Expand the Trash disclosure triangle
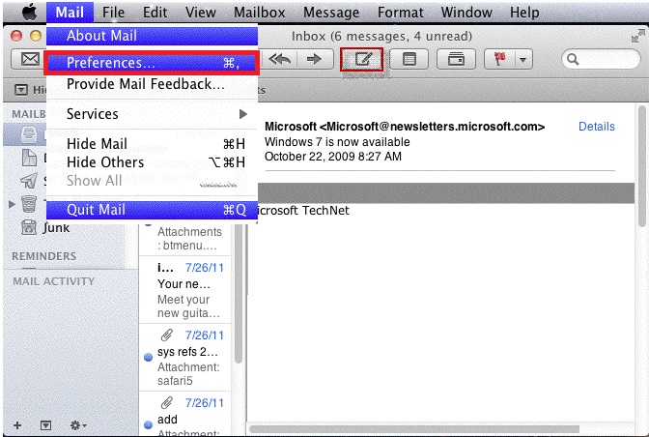The image size is (649, 437). [x=12, y=204]
